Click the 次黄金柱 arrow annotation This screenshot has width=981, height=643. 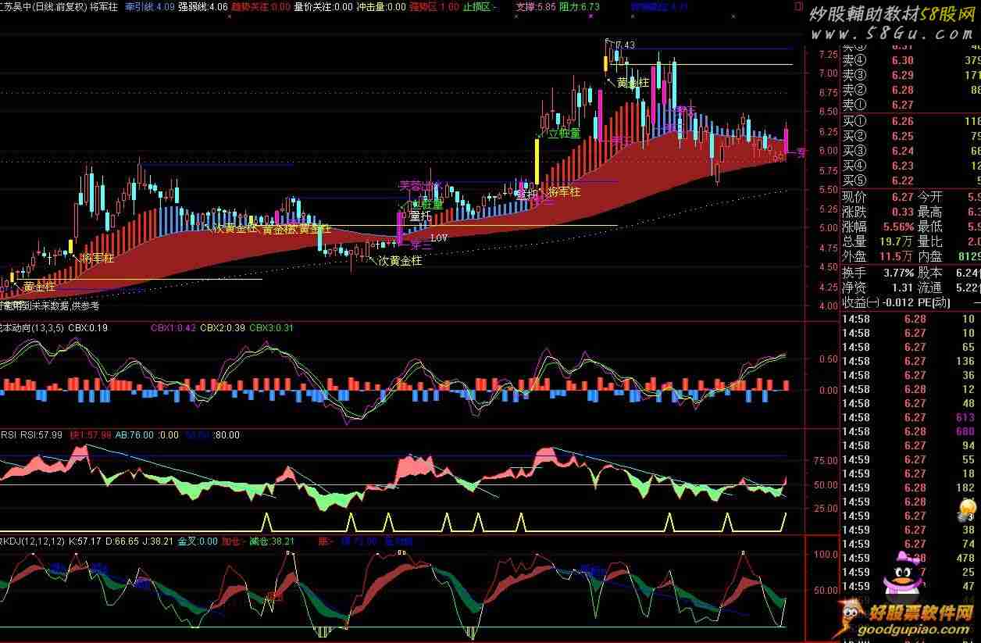click(x=399, y=260)
